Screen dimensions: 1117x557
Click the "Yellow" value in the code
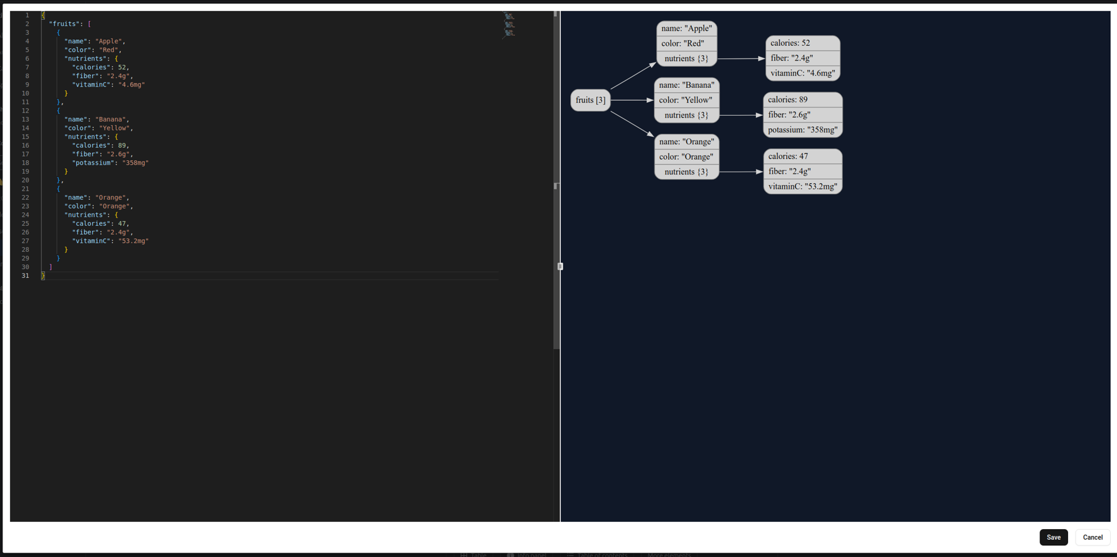(114, 128)
